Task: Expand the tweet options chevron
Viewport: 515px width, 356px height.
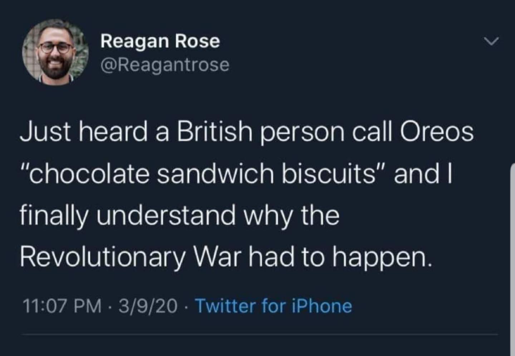Action: click(491, 41)
